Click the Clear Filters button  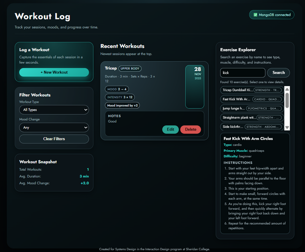(54, 139)
